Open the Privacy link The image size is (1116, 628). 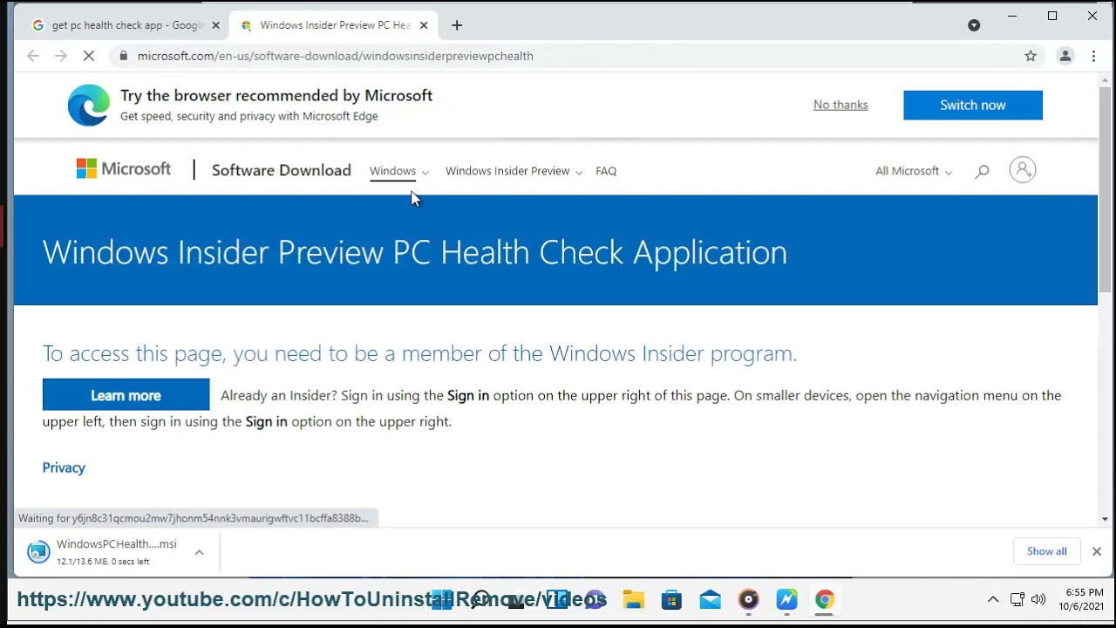point(64,468)
